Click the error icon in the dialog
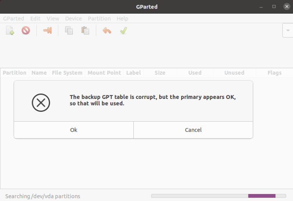This screenshot has width=293, height=201. (x=41, y=103)
